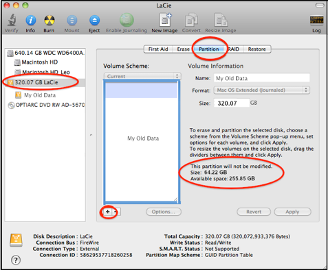This screenshot has height=270, width=328.
Task: Click the Convert toolbar icon
Action: 191,20
